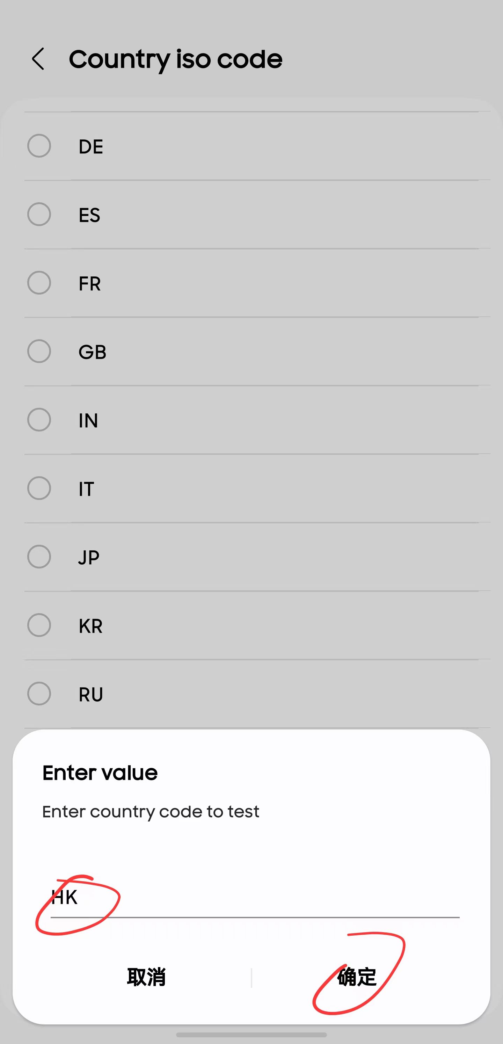Pick the JP radio option
Image resolution: width=503 pixels, height=1044 pixels.
(39, 557)
